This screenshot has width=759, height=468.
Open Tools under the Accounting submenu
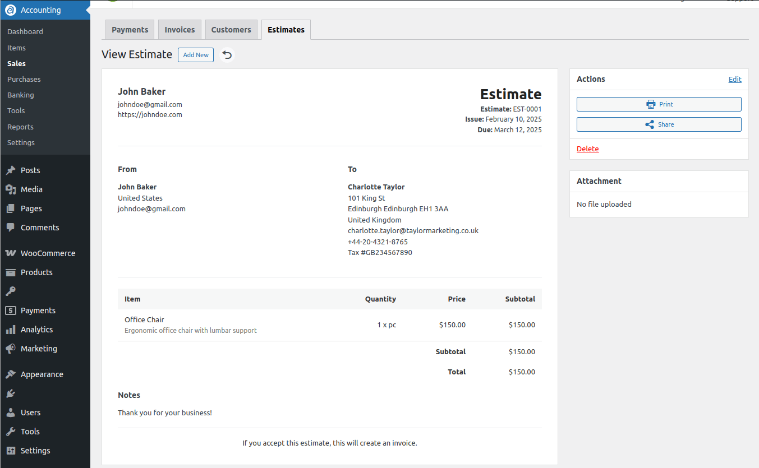pyautogui.click(x=16, y=111)
